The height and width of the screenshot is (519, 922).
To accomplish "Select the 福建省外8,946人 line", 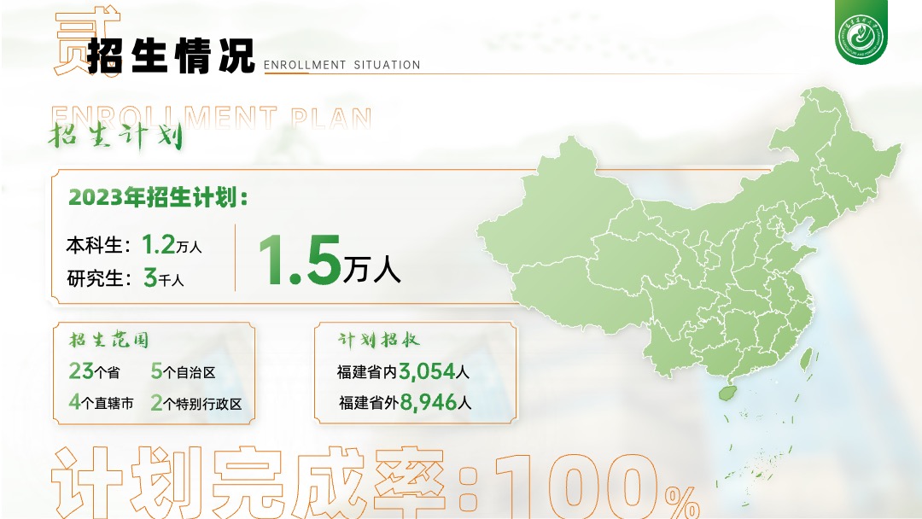I will point(405,403).
